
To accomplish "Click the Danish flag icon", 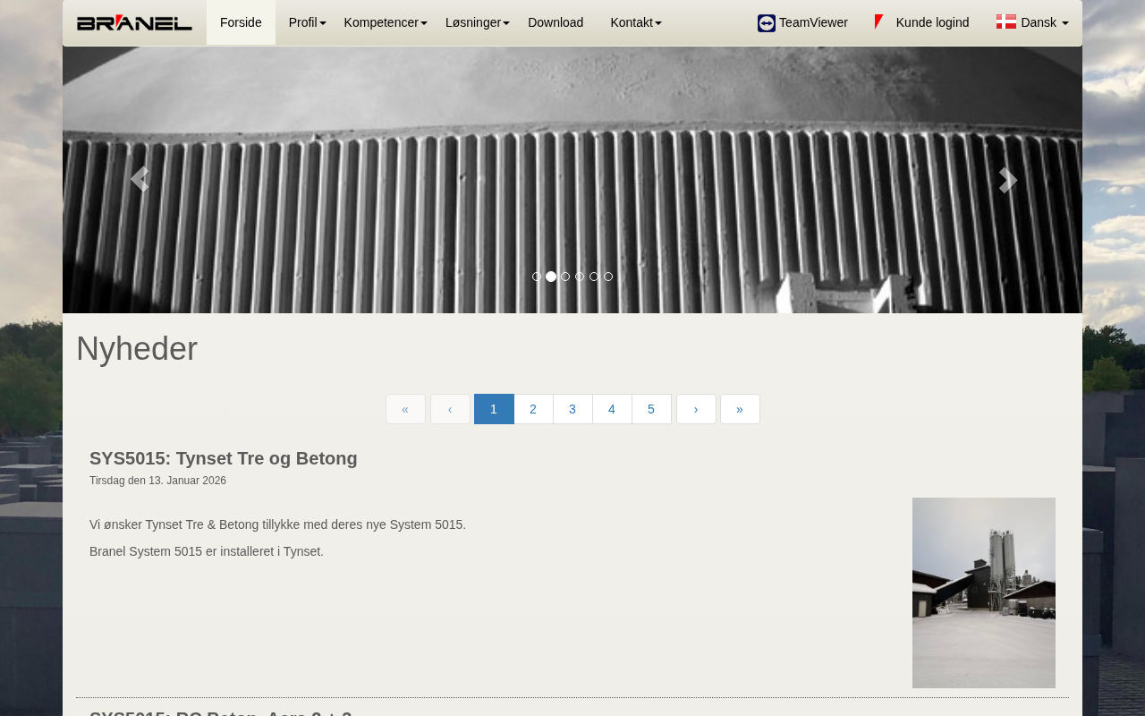I will pyautogui.click(x=1005, y=22).
